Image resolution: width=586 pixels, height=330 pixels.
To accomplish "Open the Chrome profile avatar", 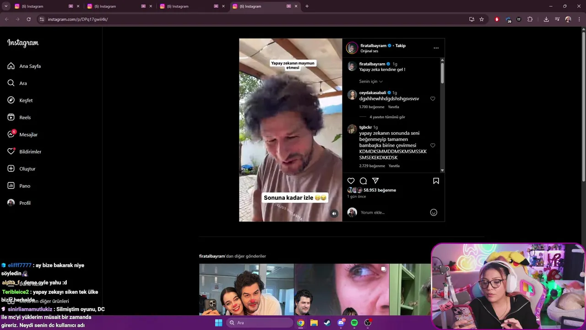I will (x=568, y=19).
